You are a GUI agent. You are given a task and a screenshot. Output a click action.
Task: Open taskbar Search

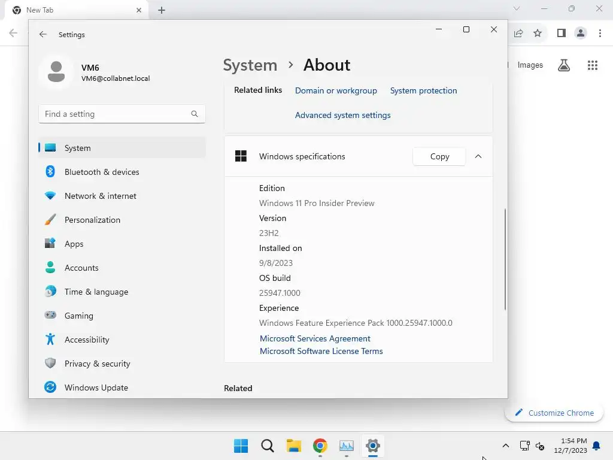(268, 446)
